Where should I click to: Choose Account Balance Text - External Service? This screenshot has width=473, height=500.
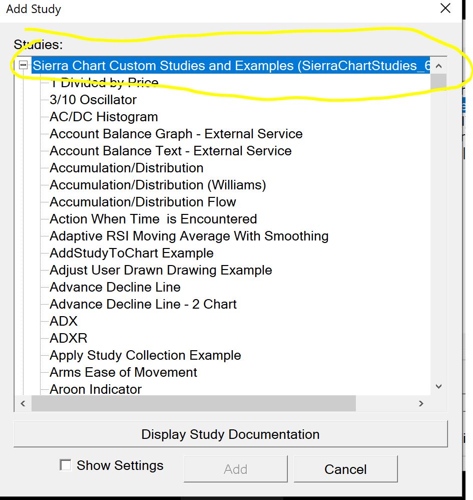coord(171,151)
